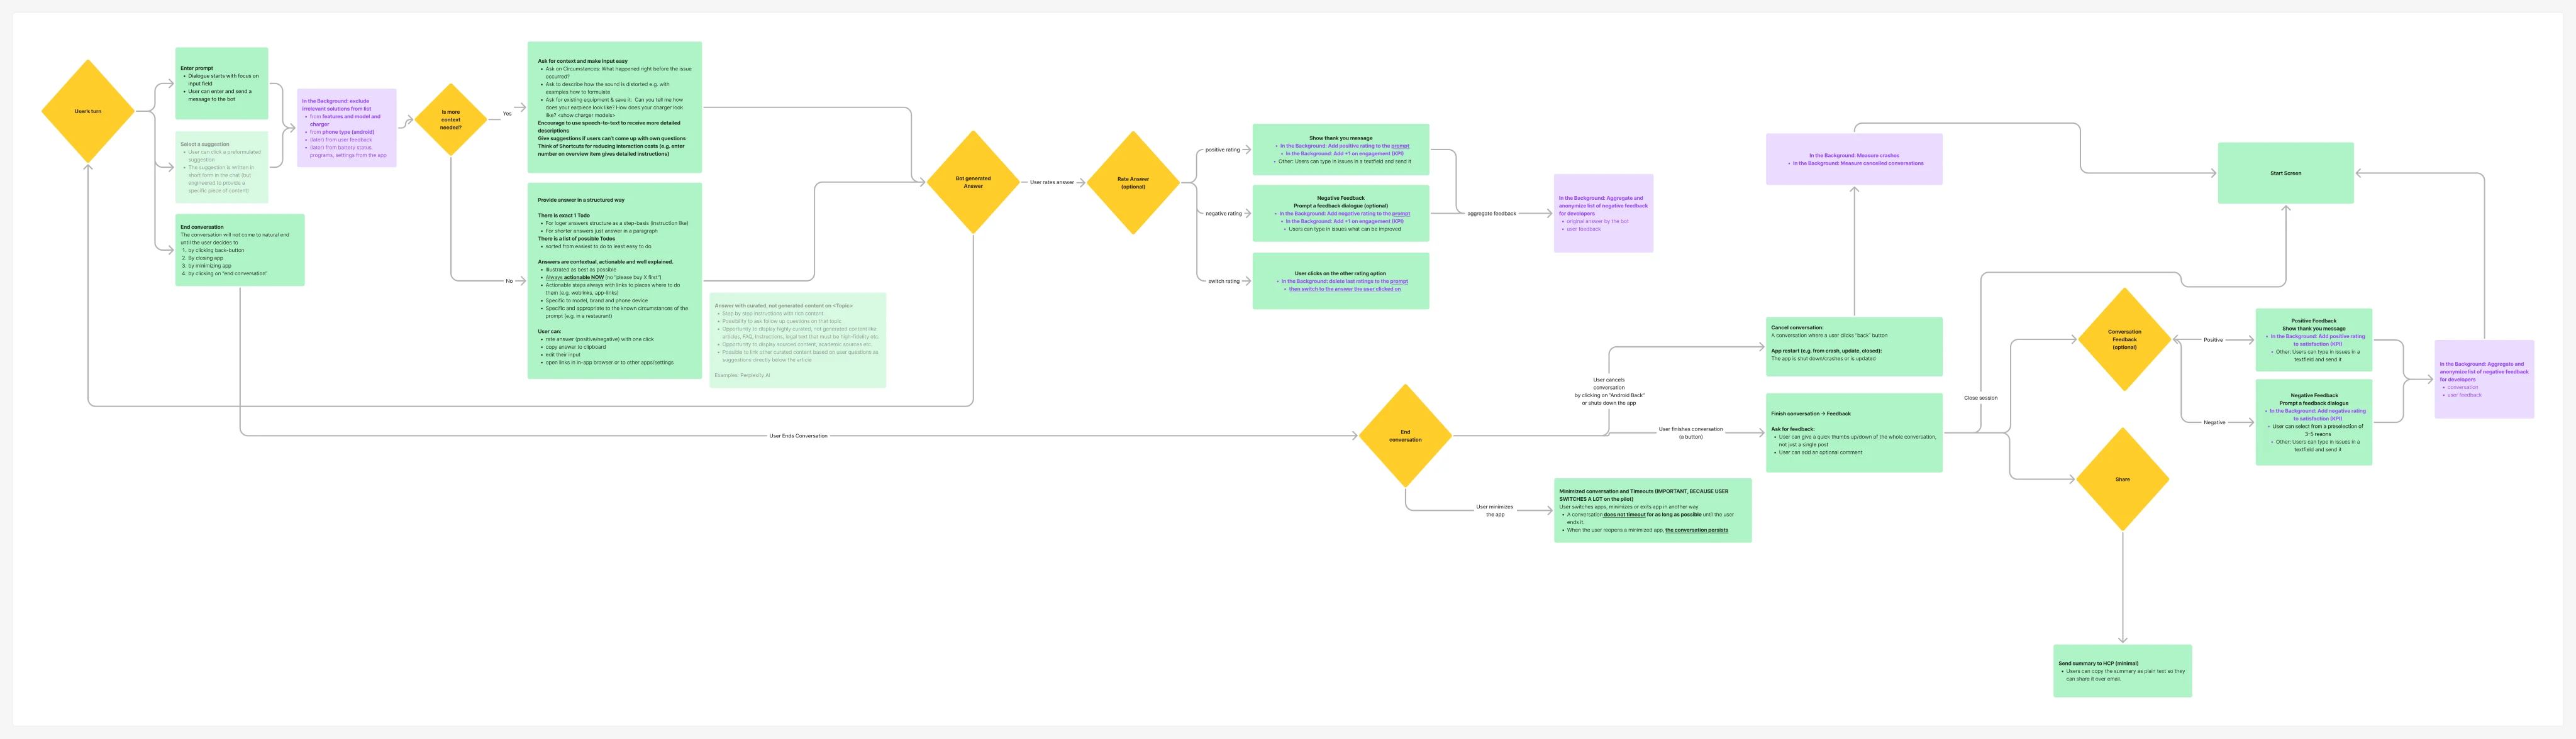
Task: Click the "switch rating" connector label
Action: coord(1224,281)
